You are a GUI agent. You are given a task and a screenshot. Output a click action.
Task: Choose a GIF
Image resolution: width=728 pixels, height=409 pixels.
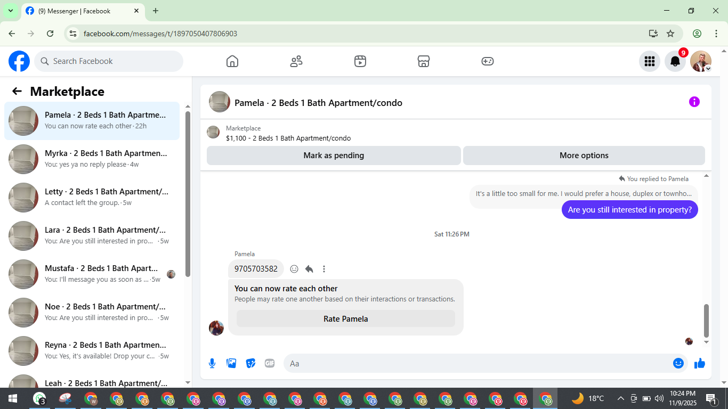pyautogui.click(x=270, y=363)
